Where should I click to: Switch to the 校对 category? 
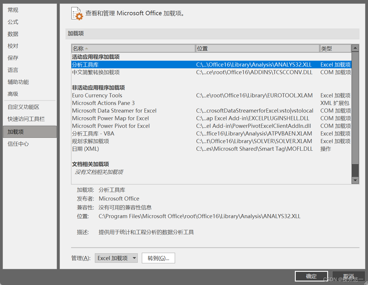click(x=13, y=46)
